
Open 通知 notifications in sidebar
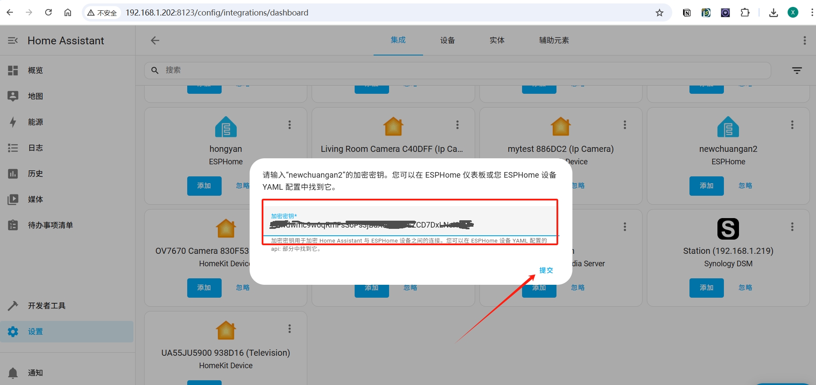point(67,373)
